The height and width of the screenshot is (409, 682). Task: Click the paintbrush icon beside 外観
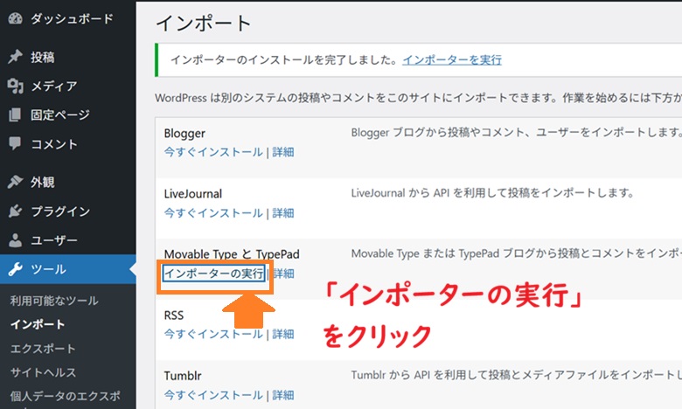pos(15,182)
